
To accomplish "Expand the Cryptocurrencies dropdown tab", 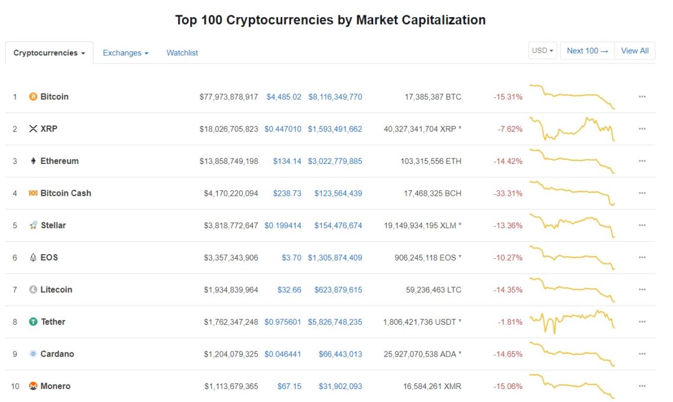I will (x=49, y=52).
